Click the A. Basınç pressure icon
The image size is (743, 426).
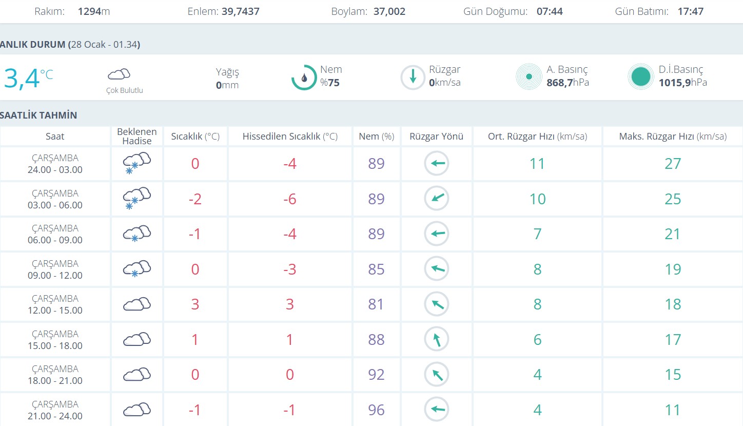529,77
